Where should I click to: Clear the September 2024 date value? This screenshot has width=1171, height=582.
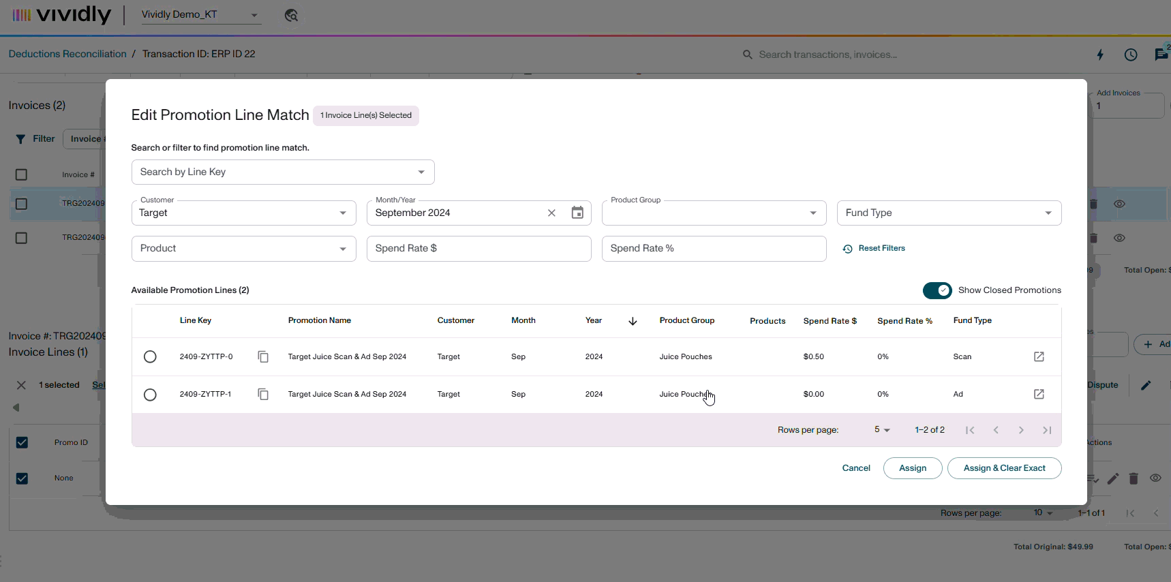pyautogui.click(x=551, y=213)
